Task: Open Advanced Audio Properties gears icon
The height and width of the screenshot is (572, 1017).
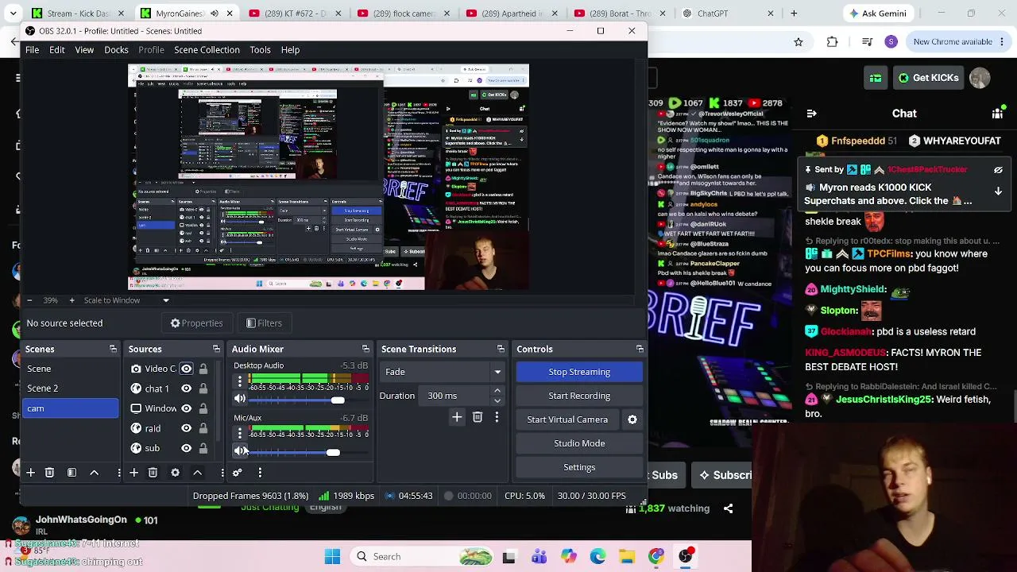Action: tap(237, 473)
